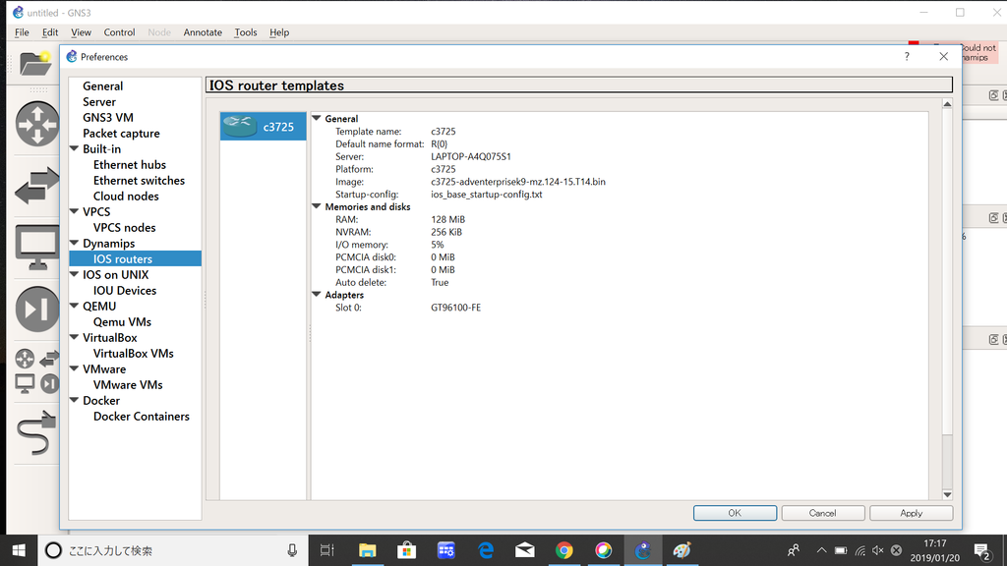Open the Annotate menu
This screenshot has width=1007, height=566.
tap(203, 32)
